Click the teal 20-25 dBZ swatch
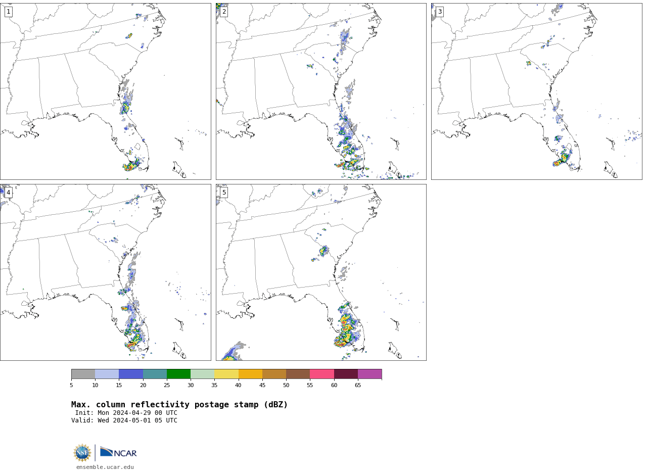647x473 pixels. pyautogui.click(x=155, y=374)
